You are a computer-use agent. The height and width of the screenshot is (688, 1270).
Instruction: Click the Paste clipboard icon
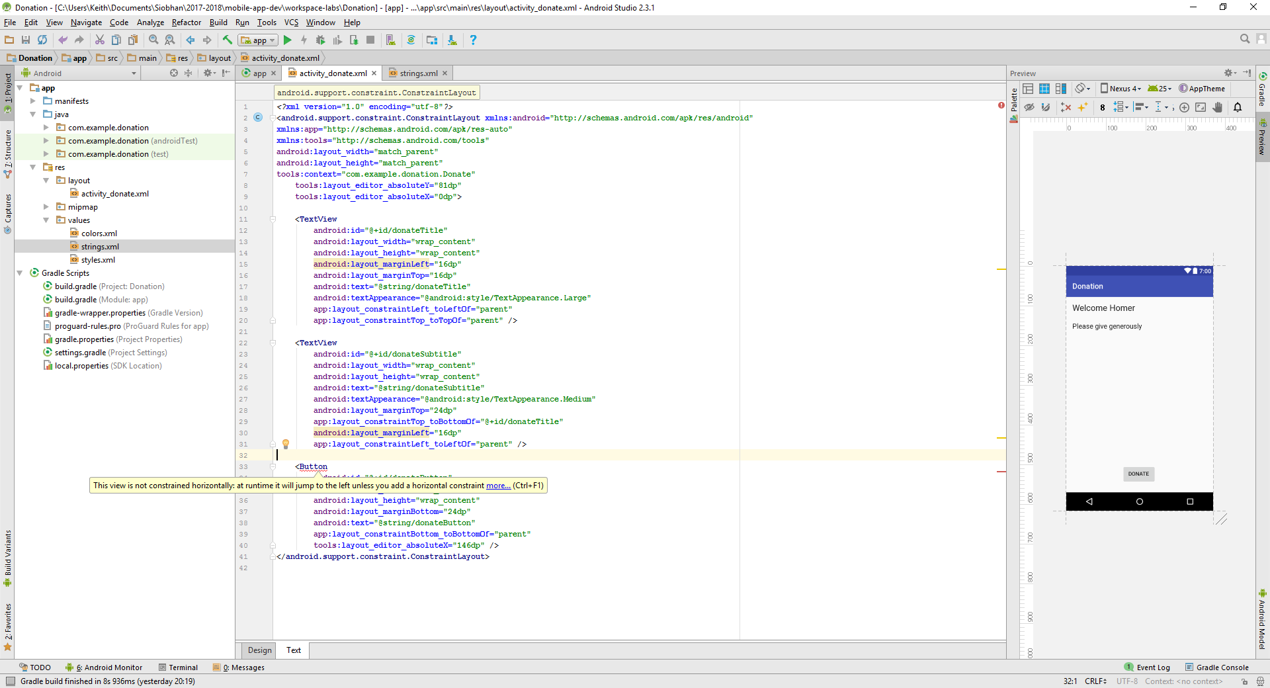pyautogui.click(x=133, y=40)
